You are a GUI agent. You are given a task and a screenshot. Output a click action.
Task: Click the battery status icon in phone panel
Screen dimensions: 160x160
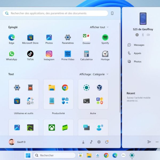pyautogui.click(x=148, y=35)
